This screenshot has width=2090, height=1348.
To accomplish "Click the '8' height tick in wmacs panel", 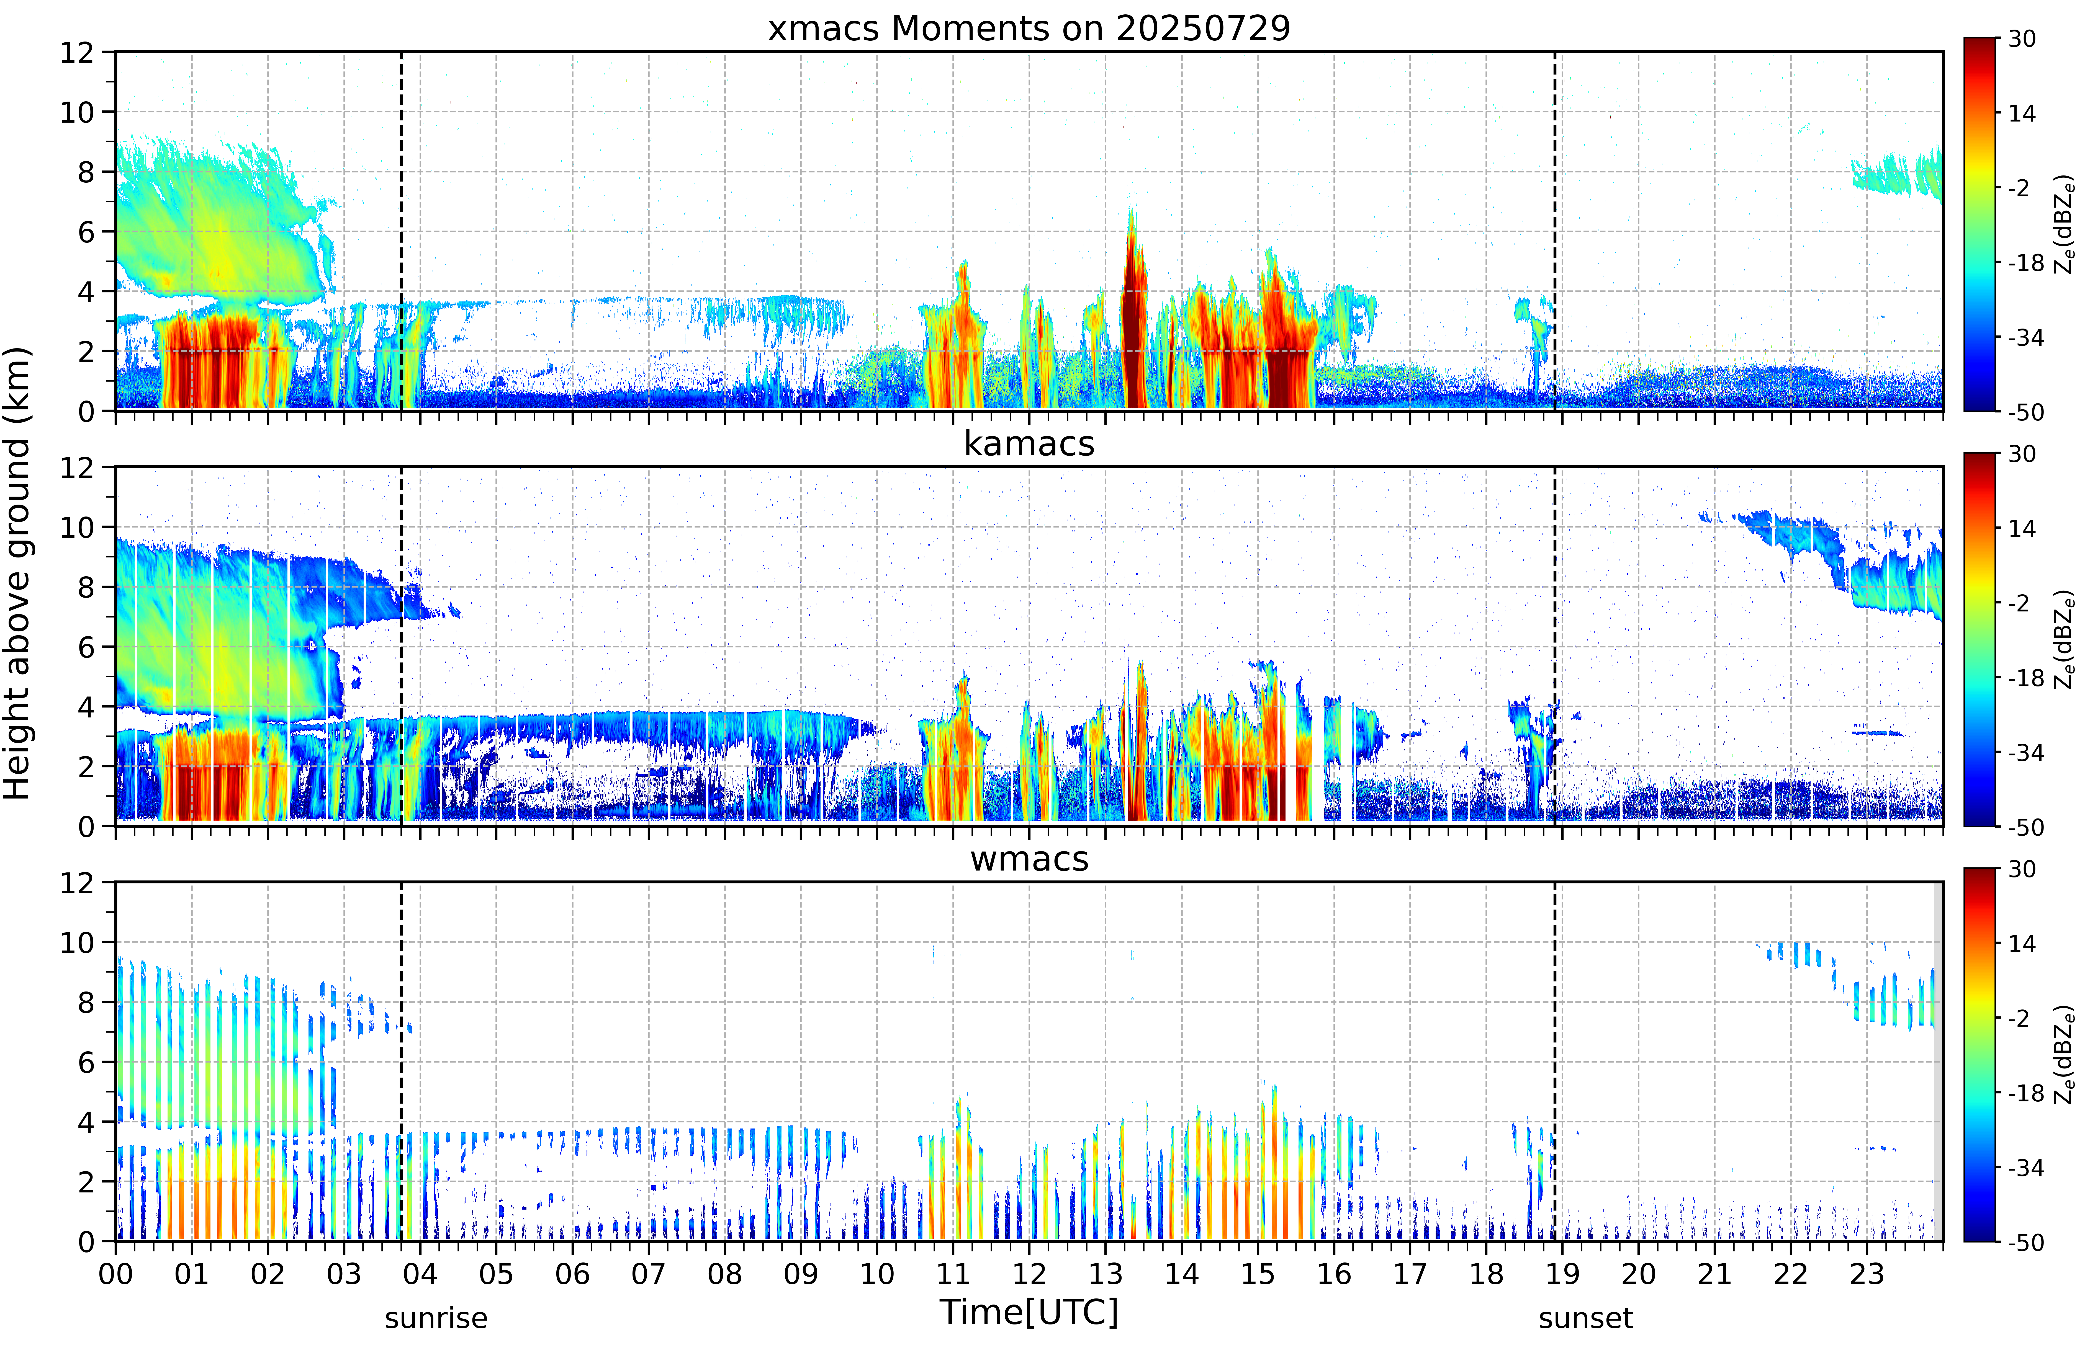I will tap(86, 1002).
